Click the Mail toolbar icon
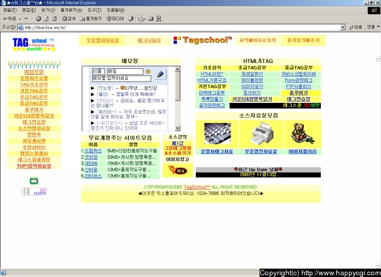The image size is (381, 277). click(141, 18)
